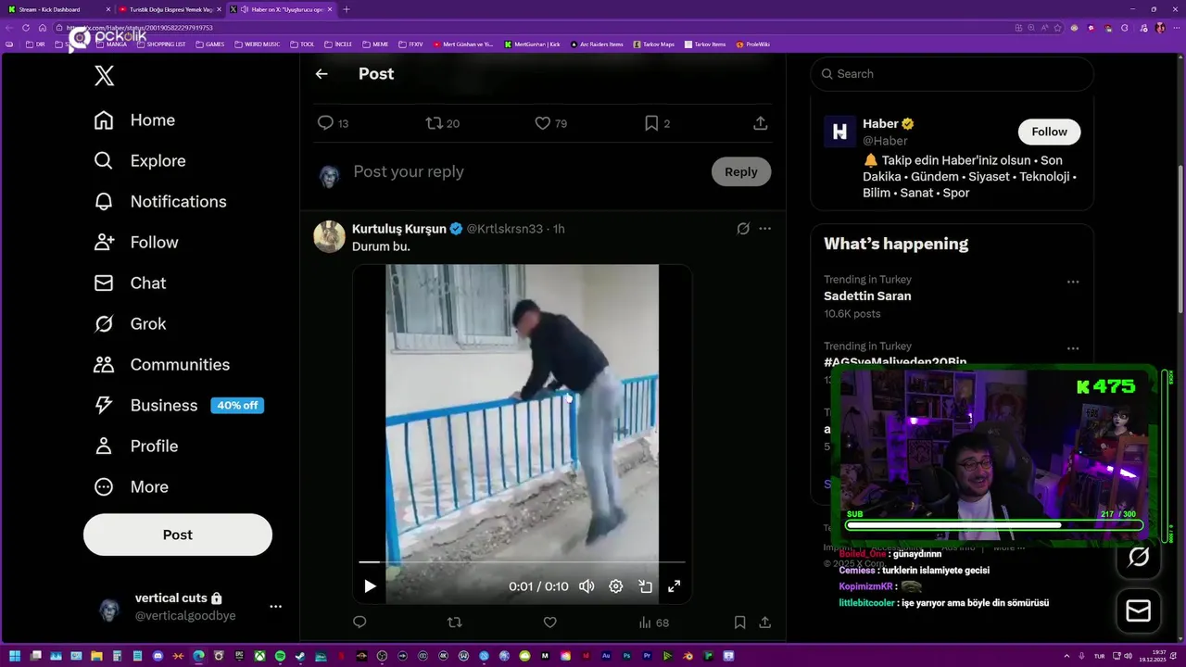Open the WEIRD MUSIC bookmarks folder

coord(258,44)
